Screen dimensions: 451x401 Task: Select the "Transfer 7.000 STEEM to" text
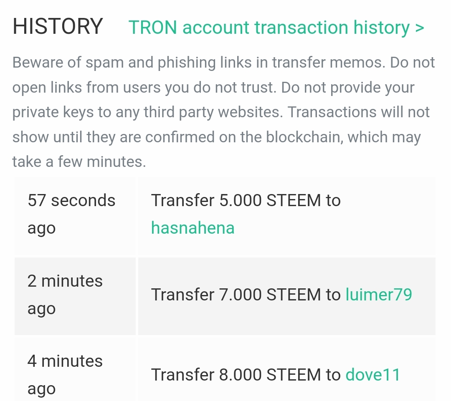[246, 295]
